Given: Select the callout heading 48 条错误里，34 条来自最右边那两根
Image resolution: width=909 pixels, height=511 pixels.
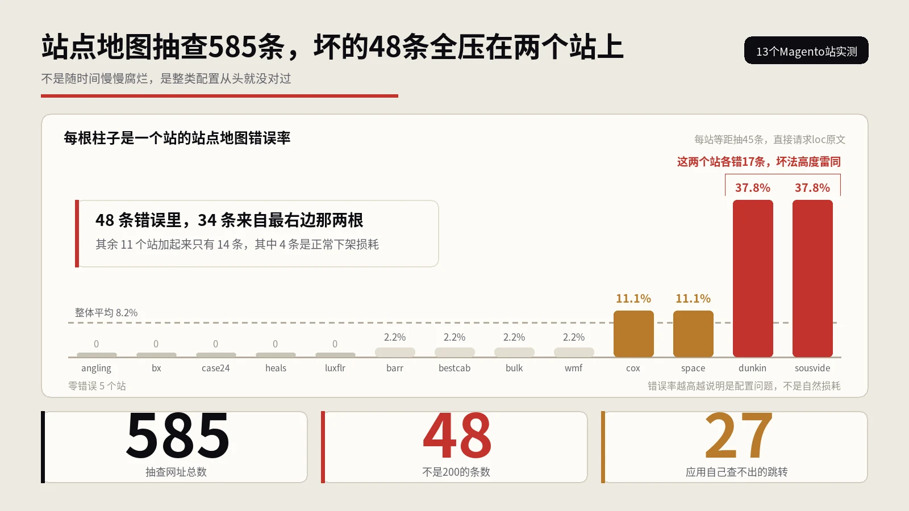Looking at the screenshot, I should (229, 220).
